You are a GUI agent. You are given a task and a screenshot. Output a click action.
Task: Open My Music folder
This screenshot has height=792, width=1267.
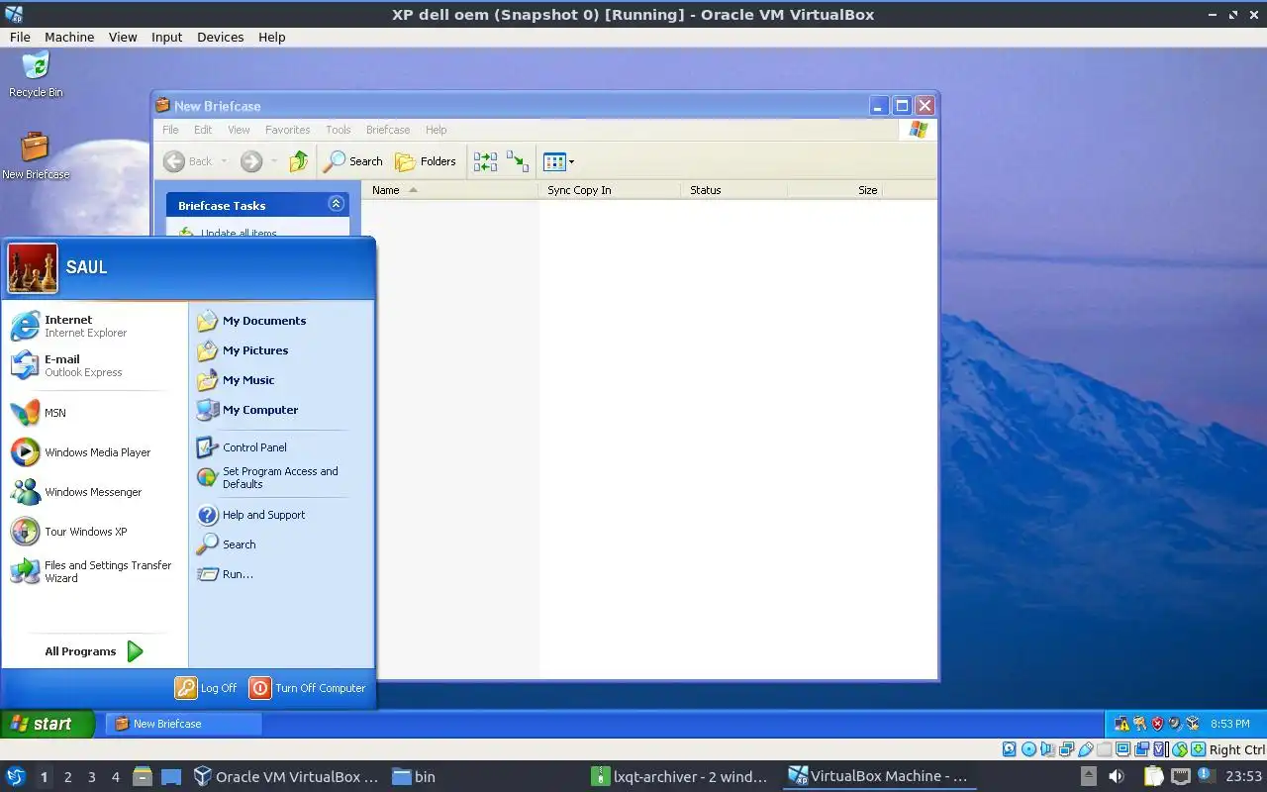(x=281, y=380)
